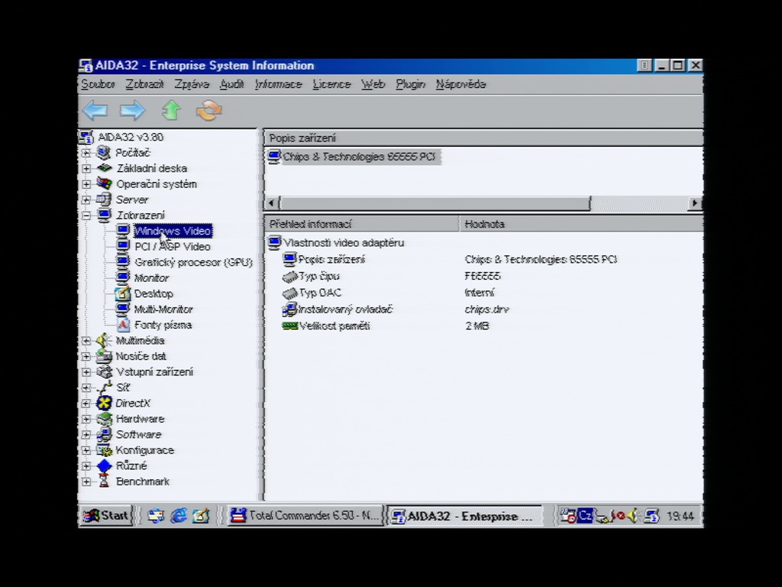Screen dimensions: 782x587
Task: Click the Software icon in tree
Action: pyautogui.click(x=104, y=434)
